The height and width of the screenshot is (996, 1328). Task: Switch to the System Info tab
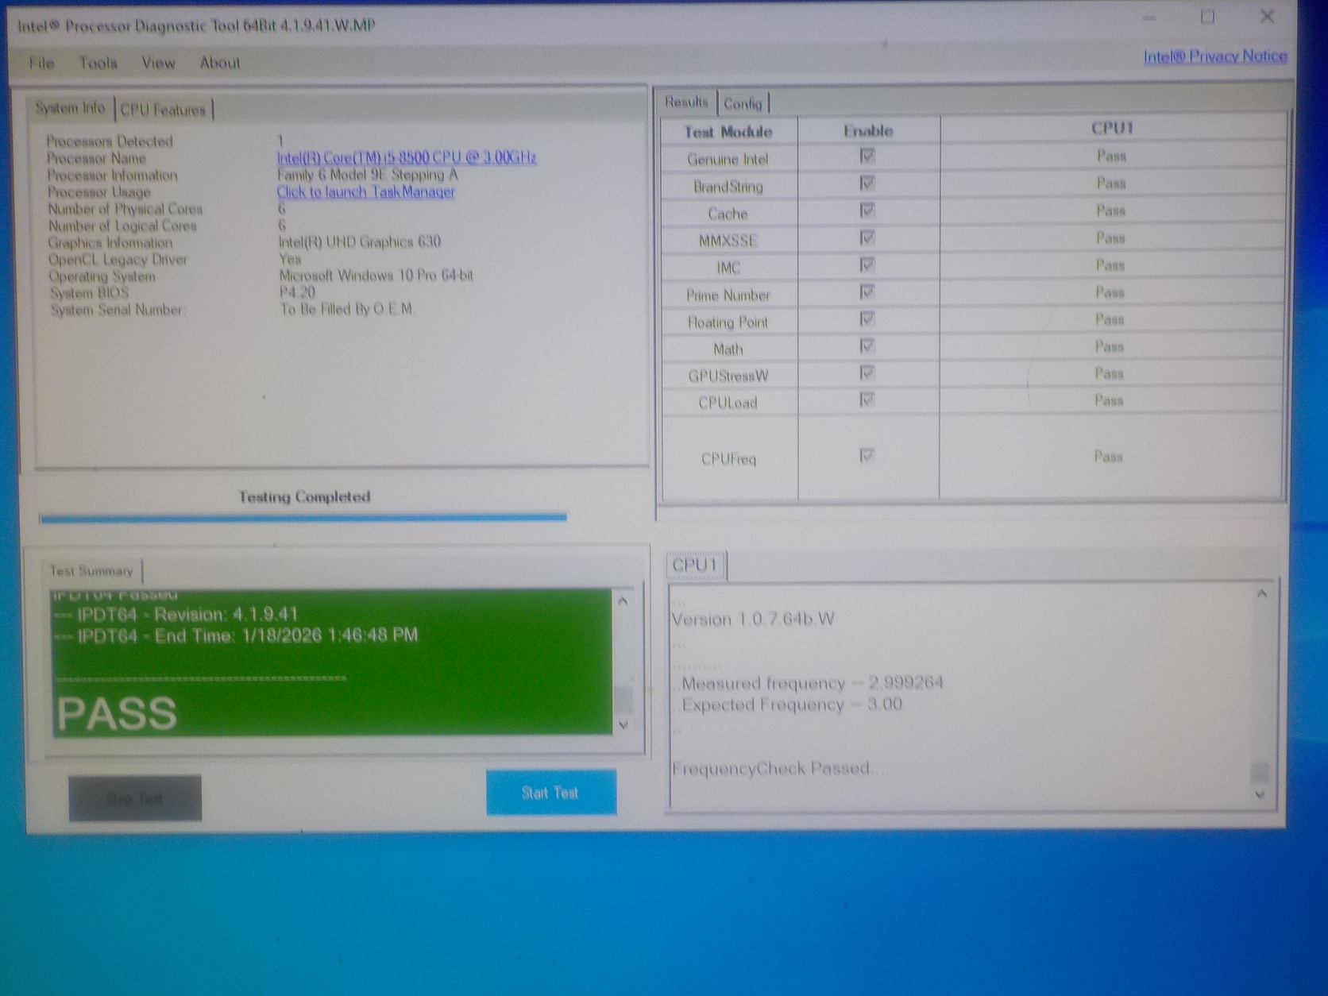pos(70,108)
